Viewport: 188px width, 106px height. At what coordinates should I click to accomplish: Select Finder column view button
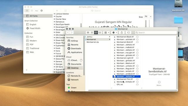(96, 33)
